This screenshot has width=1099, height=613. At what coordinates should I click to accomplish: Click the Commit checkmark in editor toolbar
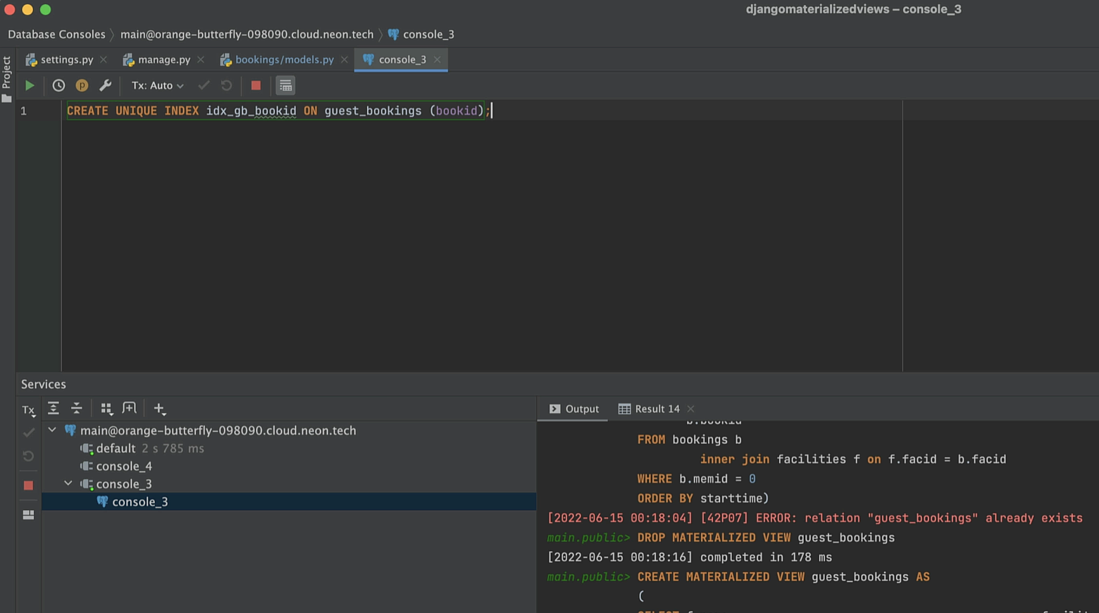click(204, 85)
